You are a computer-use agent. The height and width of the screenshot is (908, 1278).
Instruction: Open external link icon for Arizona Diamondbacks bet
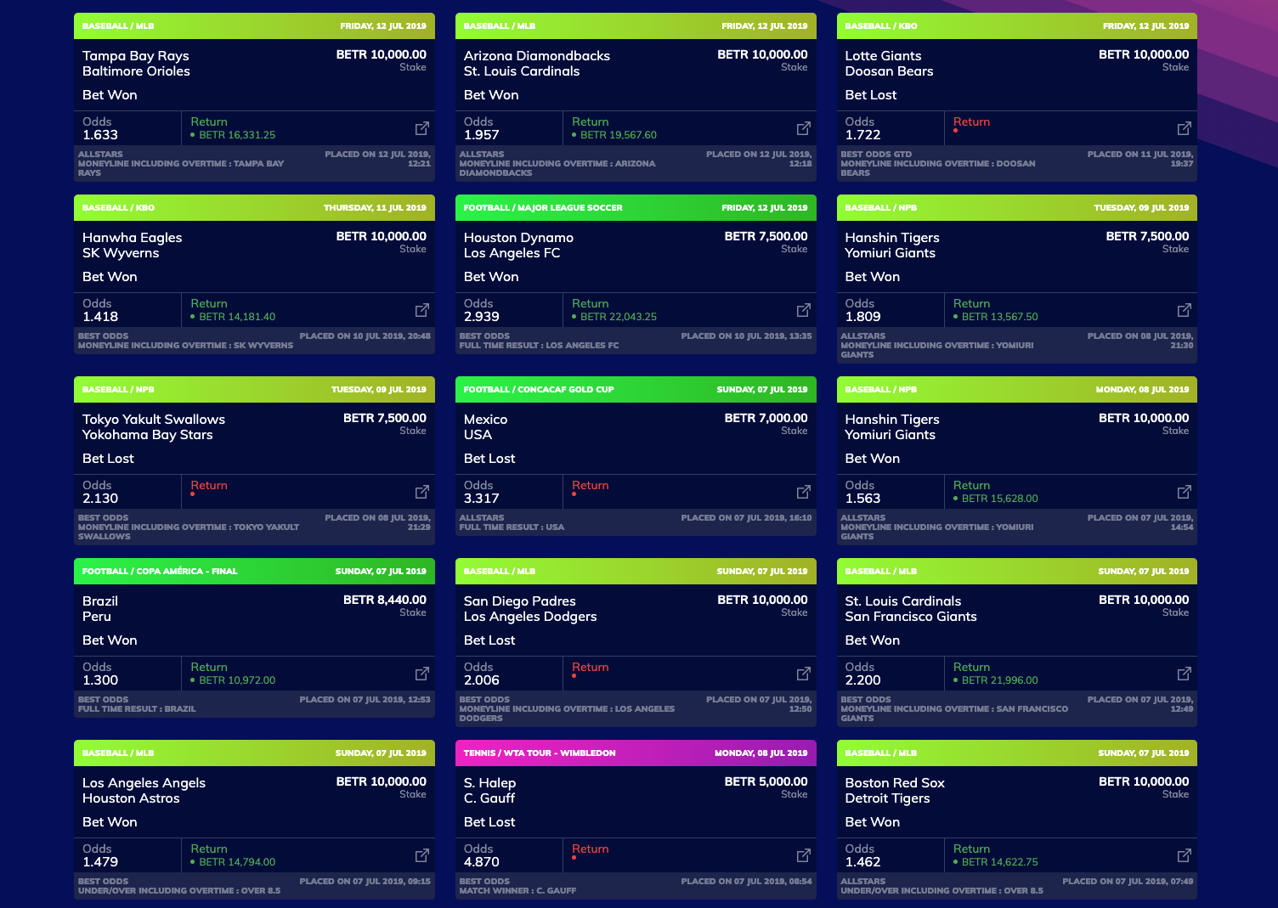tap(804, 128)
